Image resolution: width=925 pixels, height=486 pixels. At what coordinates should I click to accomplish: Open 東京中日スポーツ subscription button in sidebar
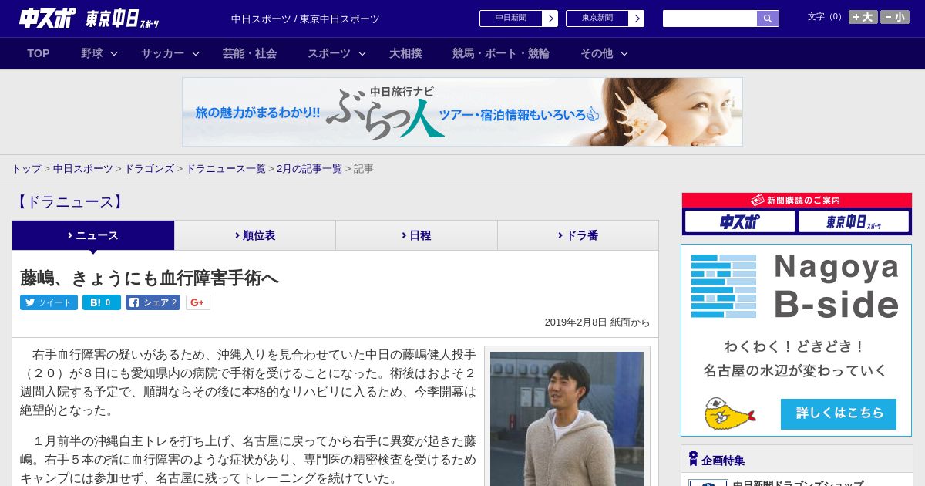pyautogui.click(x=853, y=221)
